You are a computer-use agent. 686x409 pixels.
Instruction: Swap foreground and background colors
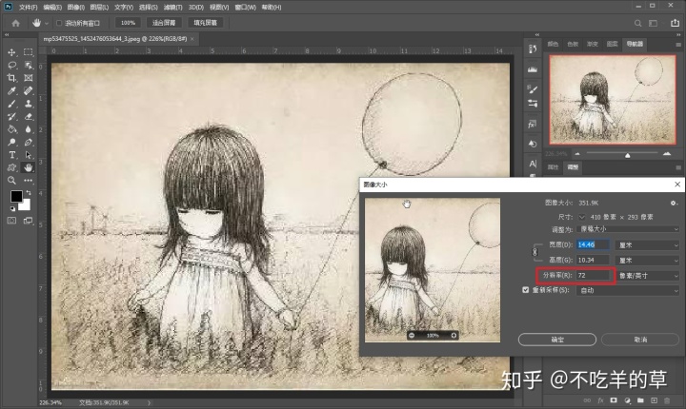click(29, 193)
